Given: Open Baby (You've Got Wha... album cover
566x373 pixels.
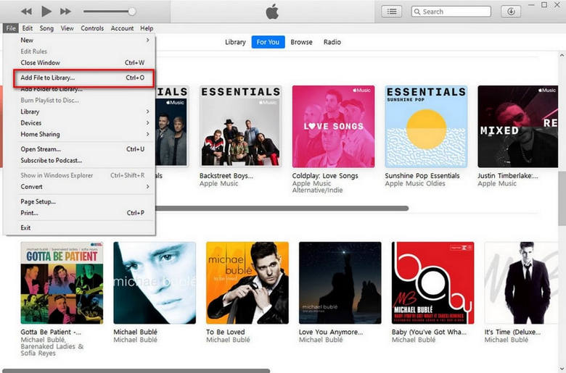Looking at the screenshot, I should [x=432, y=283].
